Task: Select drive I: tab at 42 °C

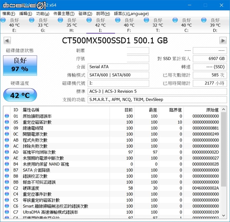Action: (101, 25)
